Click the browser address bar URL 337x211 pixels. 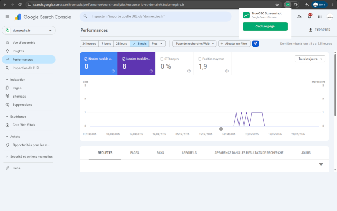tap(108, 5)
